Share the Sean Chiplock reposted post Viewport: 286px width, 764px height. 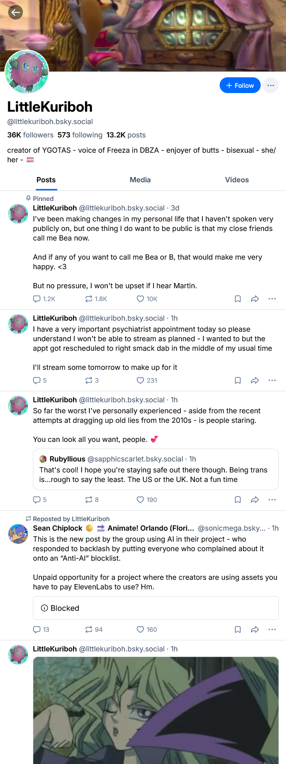pyautogui.click(x=255, y=629)
